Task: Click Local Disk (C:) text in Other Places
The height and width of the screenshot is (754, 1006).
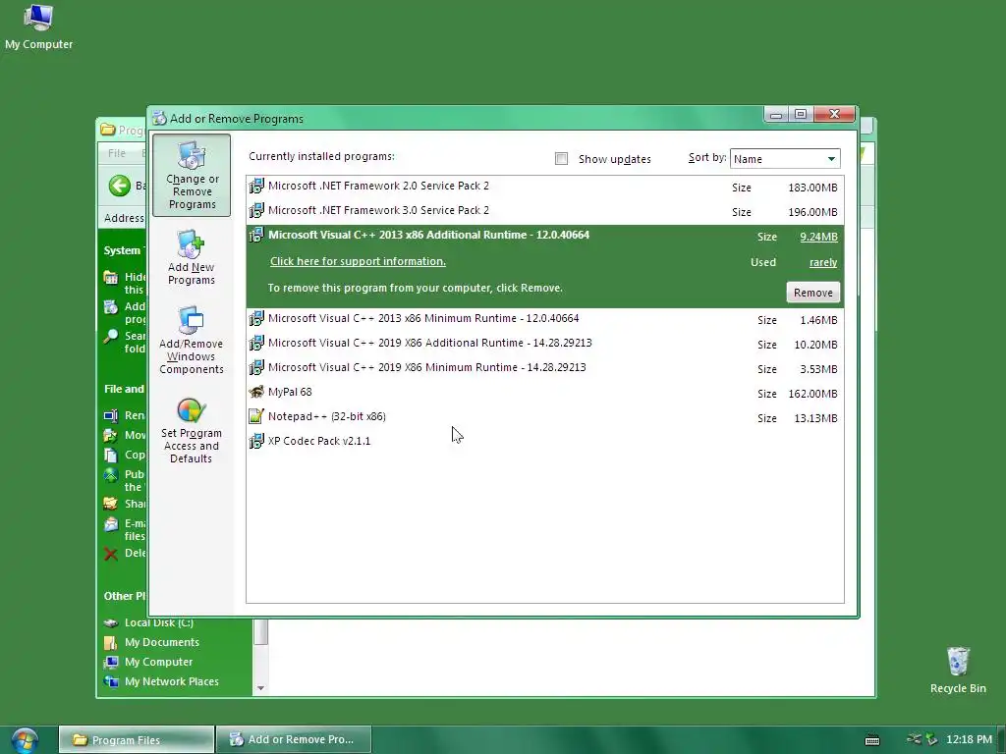Action: coord(158,622)
